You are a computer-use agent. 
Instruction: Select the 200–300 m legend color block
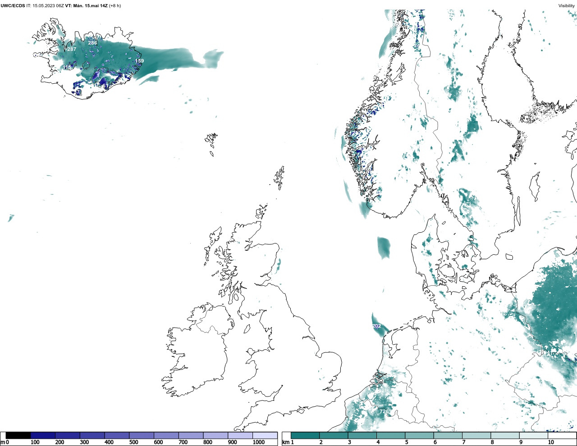coord(68,436)
